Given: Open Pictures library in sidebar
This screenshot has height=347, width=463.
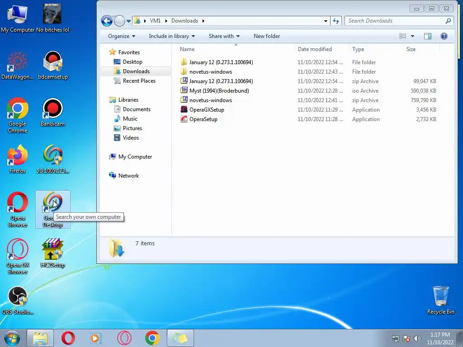Looking at the screenshot, I should [x=132, y=128].
